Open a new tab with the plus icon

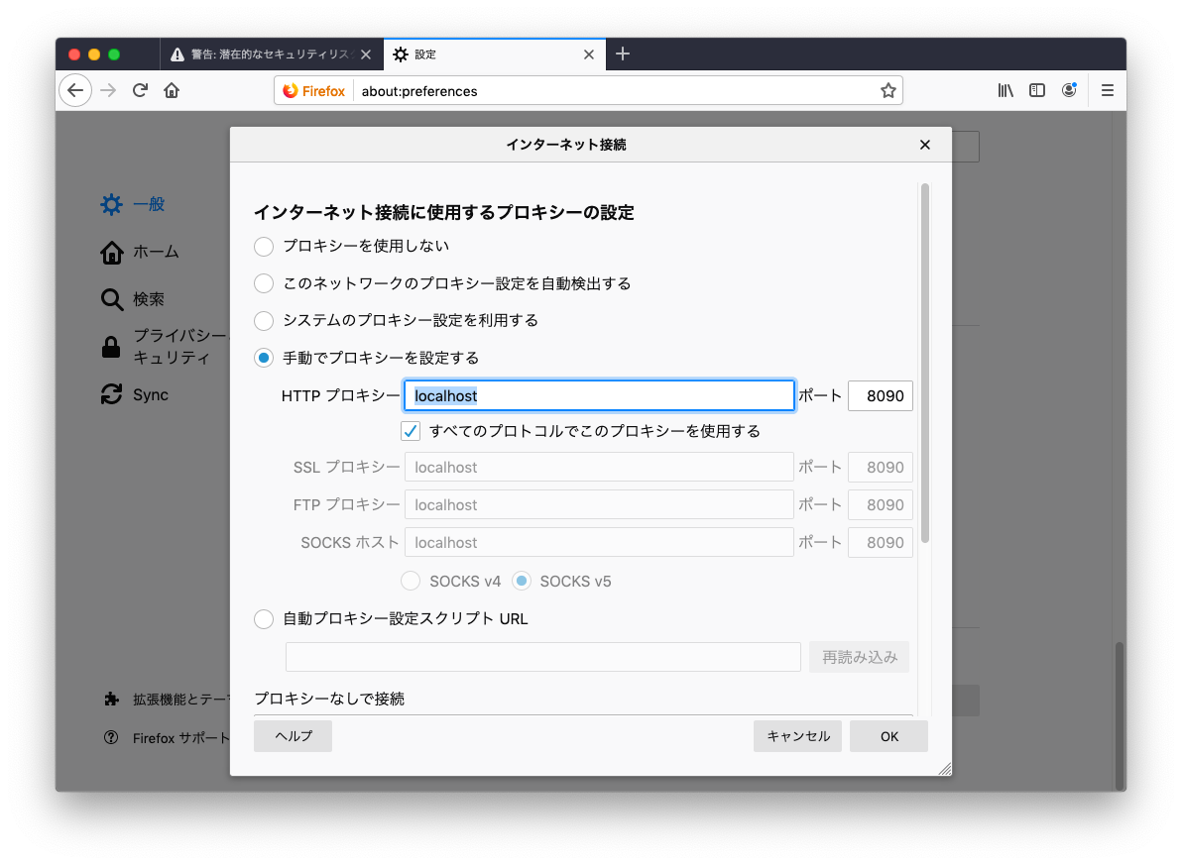[623, 54]
